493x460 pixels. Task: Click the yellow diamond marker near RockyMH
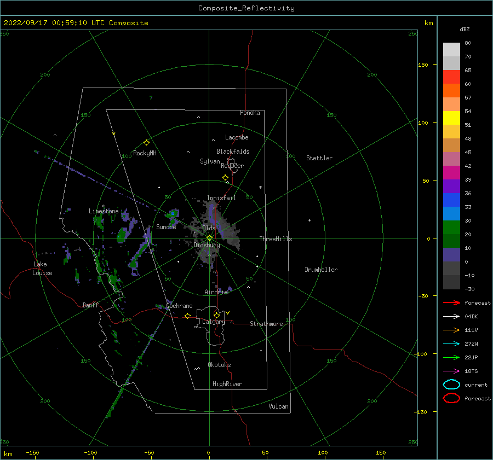146,143
